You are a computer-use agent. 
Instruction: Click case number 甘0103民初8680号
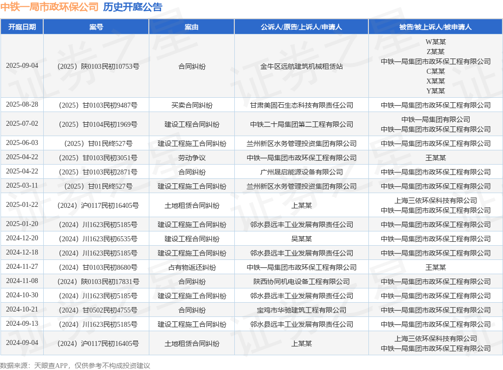point(110,268)
